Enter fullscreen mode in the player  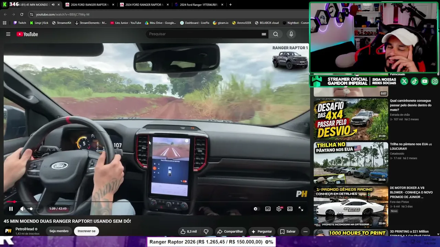tap(301, 209)
